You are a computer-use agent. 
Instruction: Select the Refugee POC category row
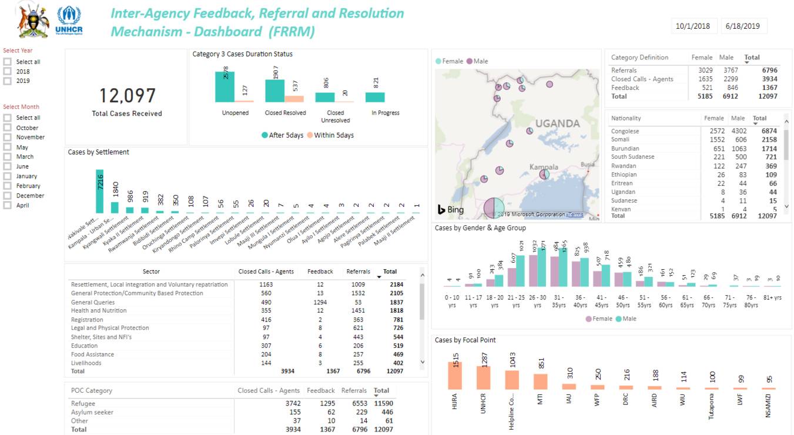232,404
